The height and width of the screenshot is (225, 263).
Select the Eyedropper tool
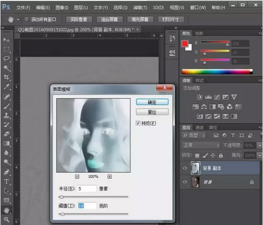click(6, 87)
